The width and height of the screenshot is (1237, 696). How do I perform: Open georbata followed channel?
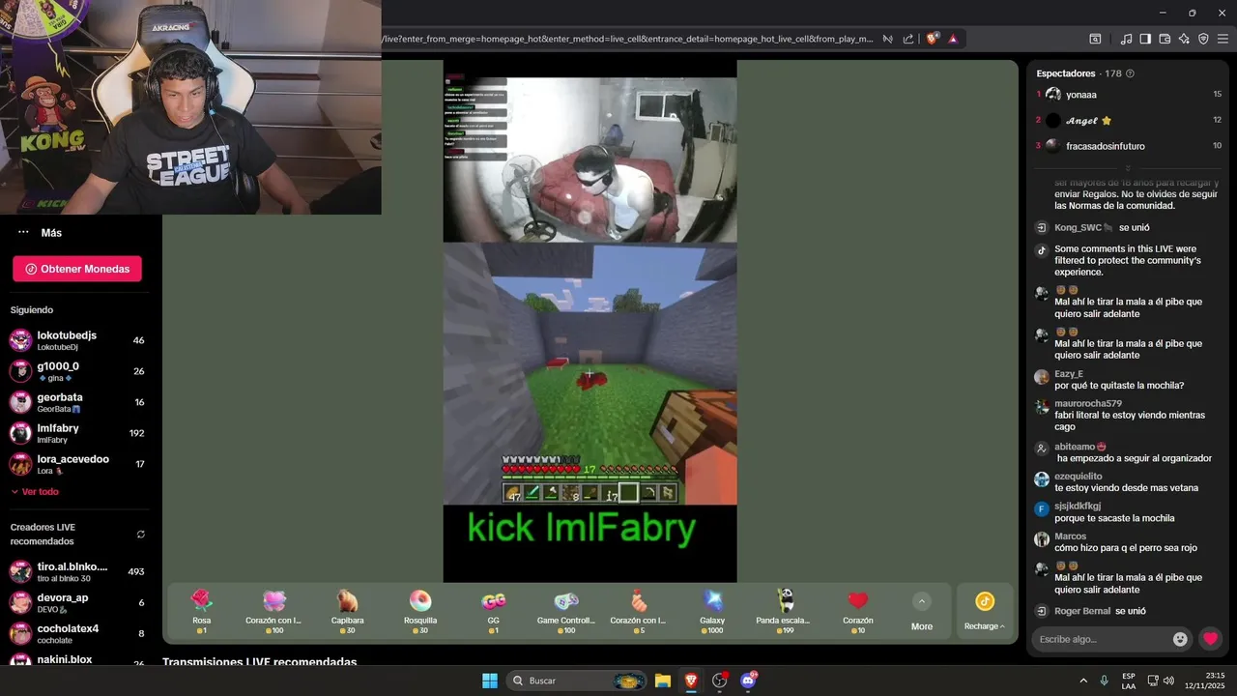[x=77, y=402]
